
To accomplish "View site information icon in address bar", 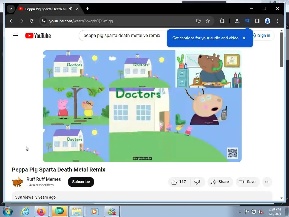I will 44,21.
